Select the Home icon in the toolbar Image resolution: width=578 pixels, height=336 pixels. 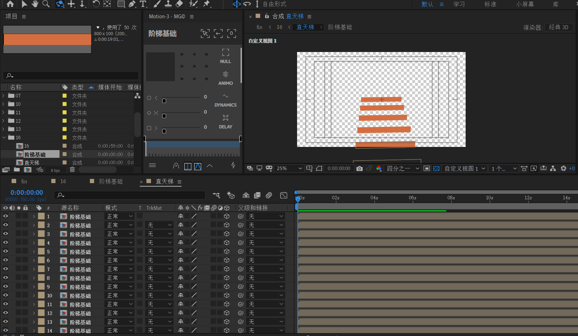point(10,4)
